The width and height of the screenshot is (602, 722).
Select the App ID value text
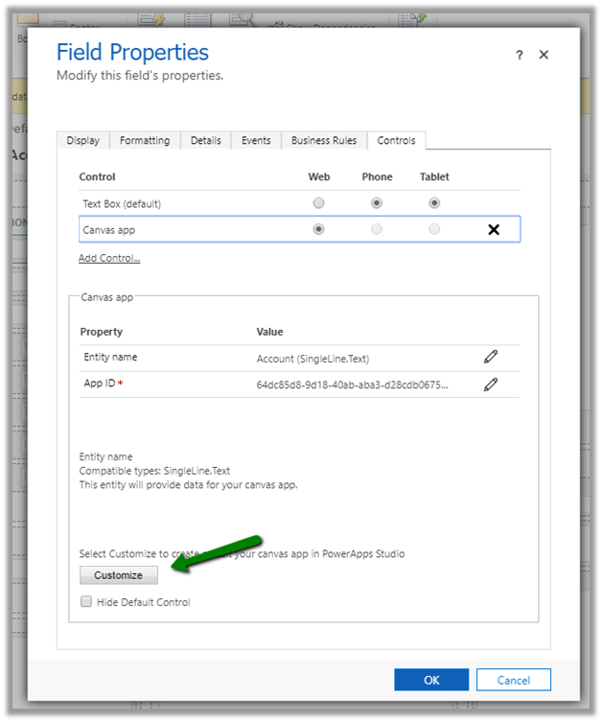pyautogui.click(x=352, y=384)
